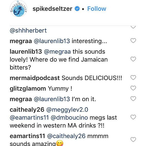Open the mermaidpodcast profile
Screen dimensions: 146x146
(x=35, y=78)
